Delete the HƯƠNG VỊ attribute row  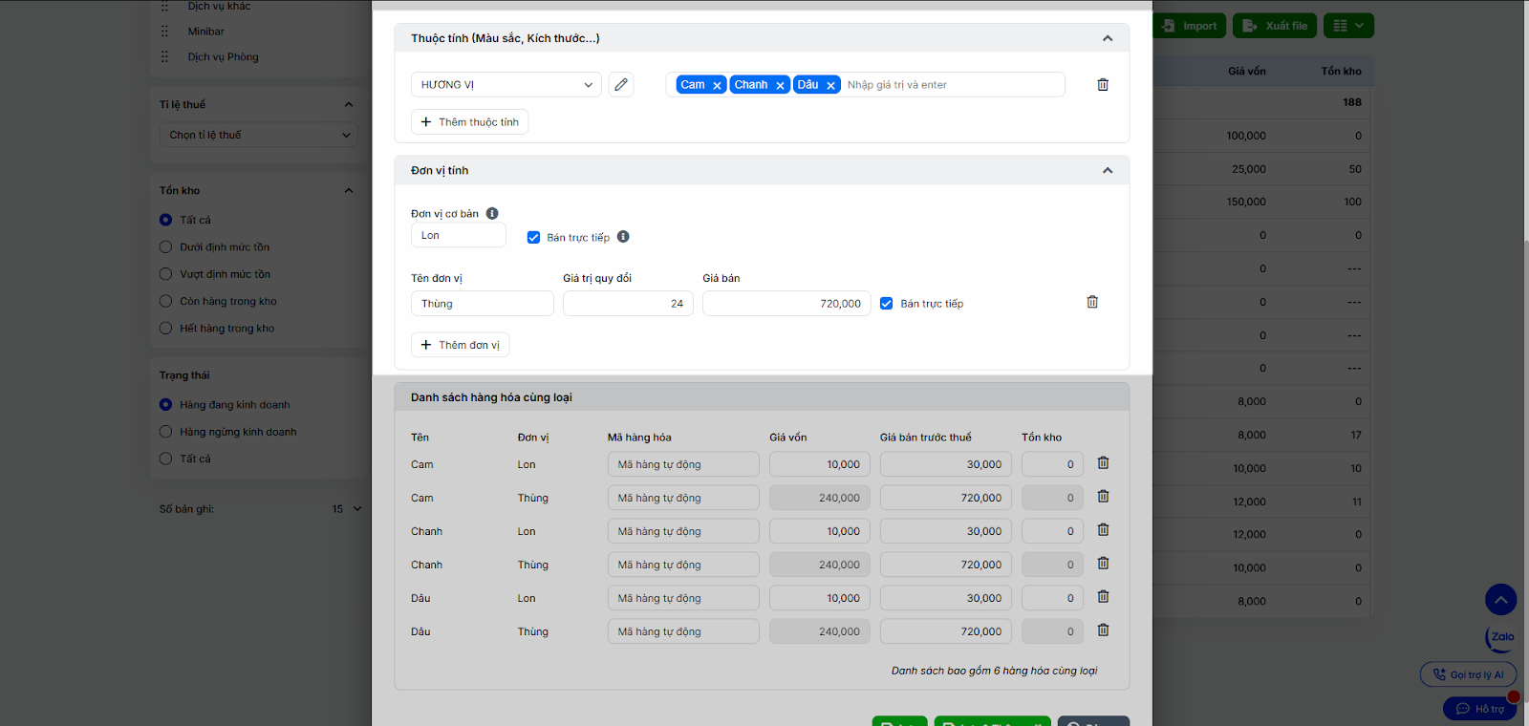(x=1103, y=85)
